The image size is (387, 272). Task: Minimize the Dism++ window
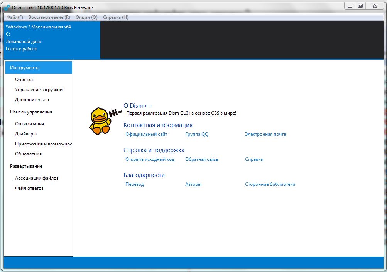tap(350, 6)
